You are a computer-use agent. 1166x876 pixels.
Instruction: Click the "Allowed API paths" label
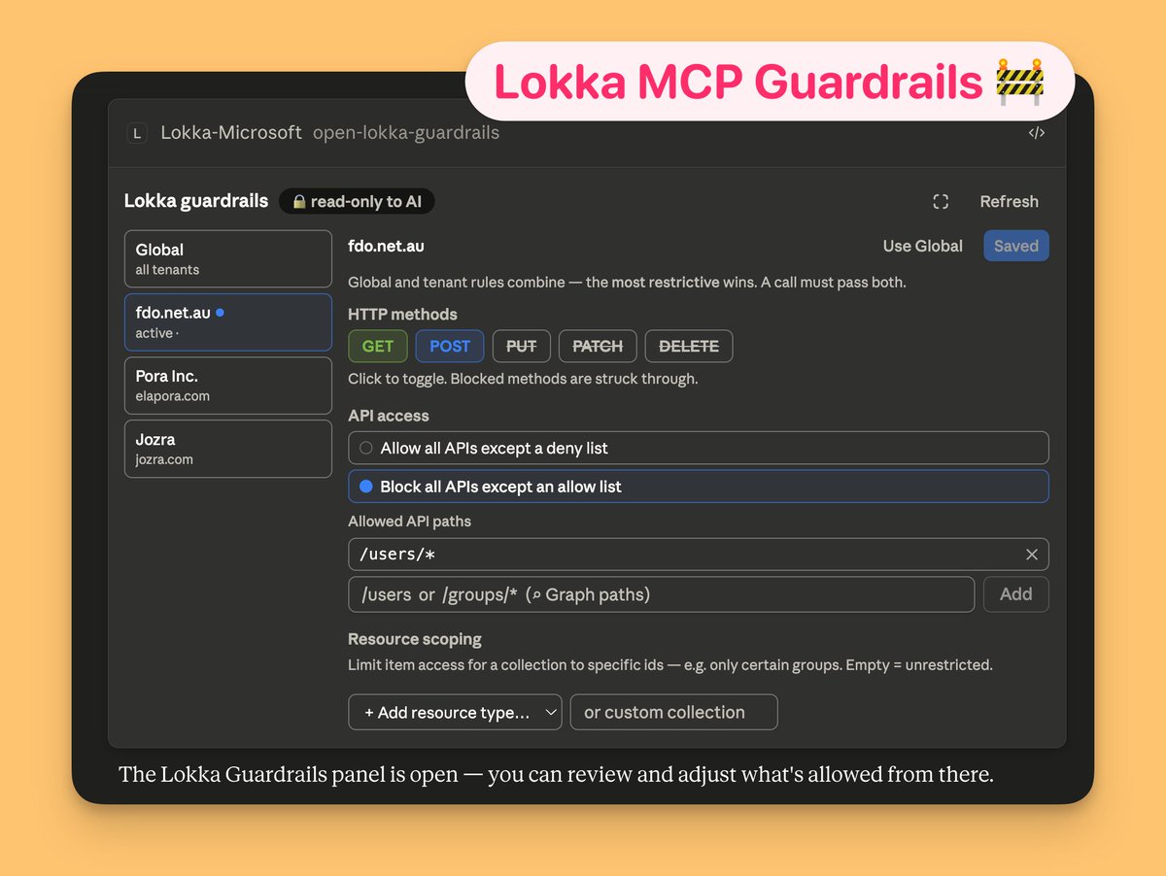point(410,522)
